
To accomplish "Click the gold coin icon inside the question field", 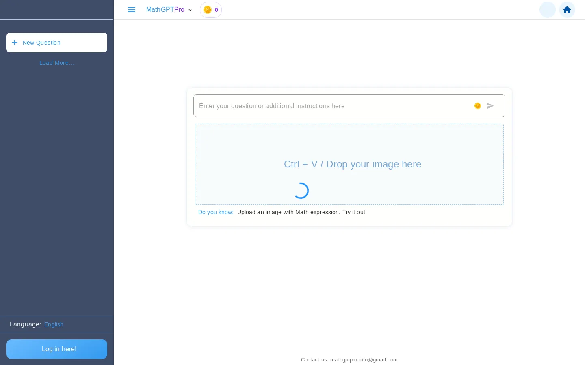I will 478,106.
